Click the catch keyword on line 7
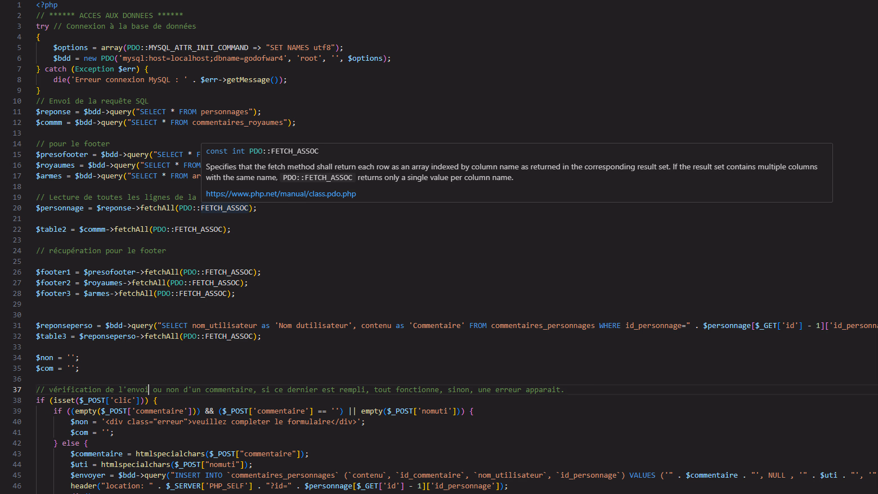Viewport: 878px width, 494px height. pyautogui.click(x=55, y=69)
